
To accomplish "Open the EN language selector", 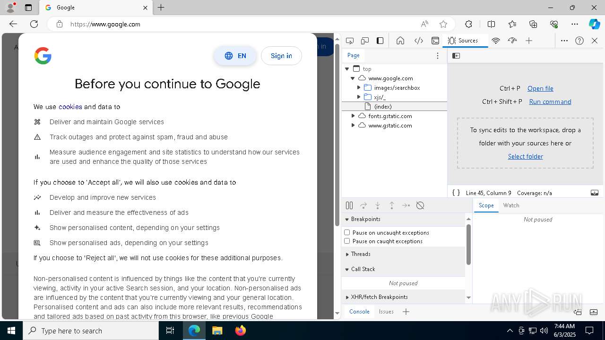I will (235, 56).
